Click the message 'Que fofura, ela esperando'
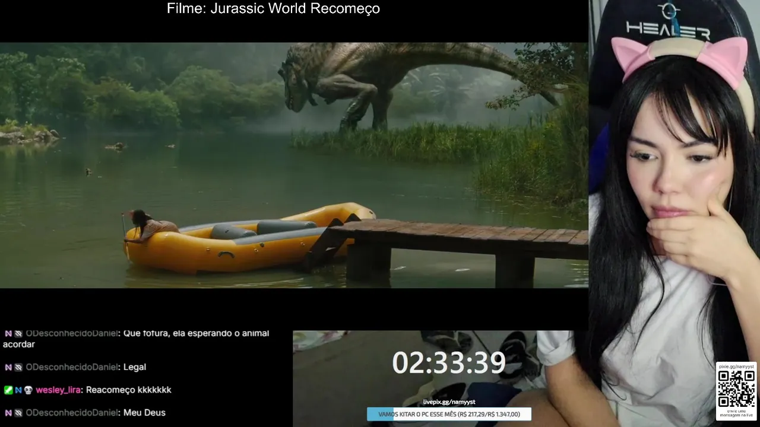 point(136,339)
